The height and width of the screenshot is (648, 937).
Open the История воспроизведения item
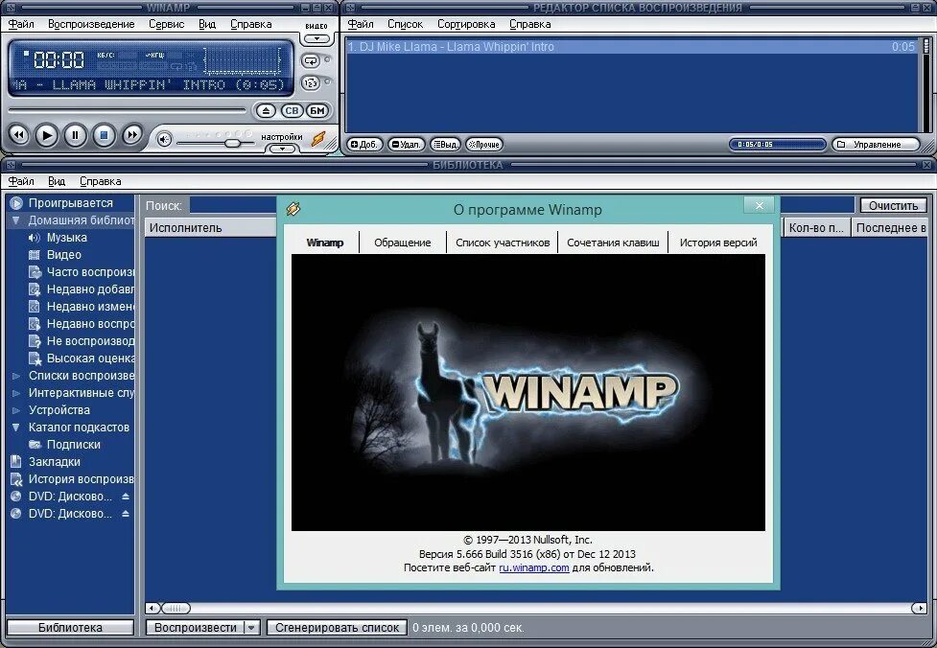point(72,479)
